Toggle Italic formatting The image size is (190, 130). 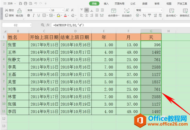(34, 15)
